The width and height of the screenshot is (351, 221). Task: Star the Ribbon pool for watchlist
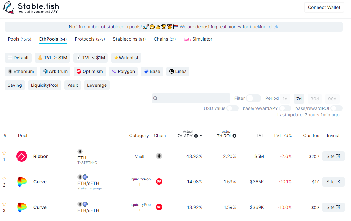[x=4, y=154]
